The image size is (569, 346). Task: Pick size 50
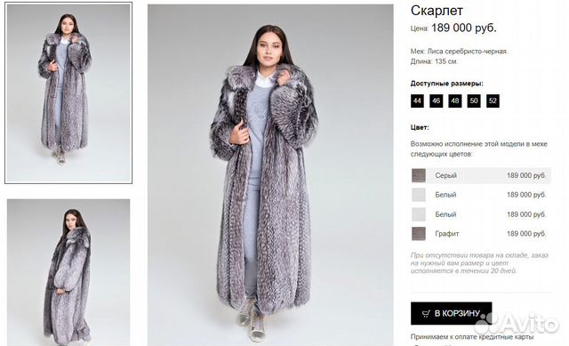474,101
